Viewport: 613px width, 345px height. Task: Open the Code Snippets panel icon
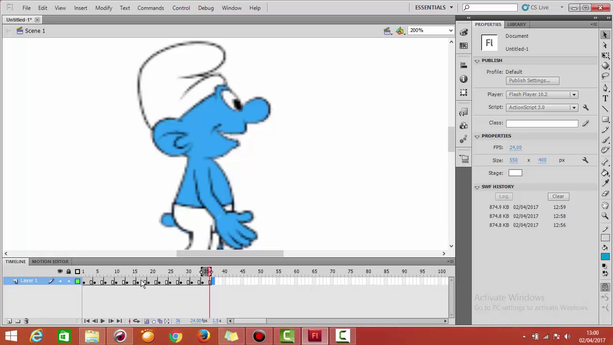(464, 112)
